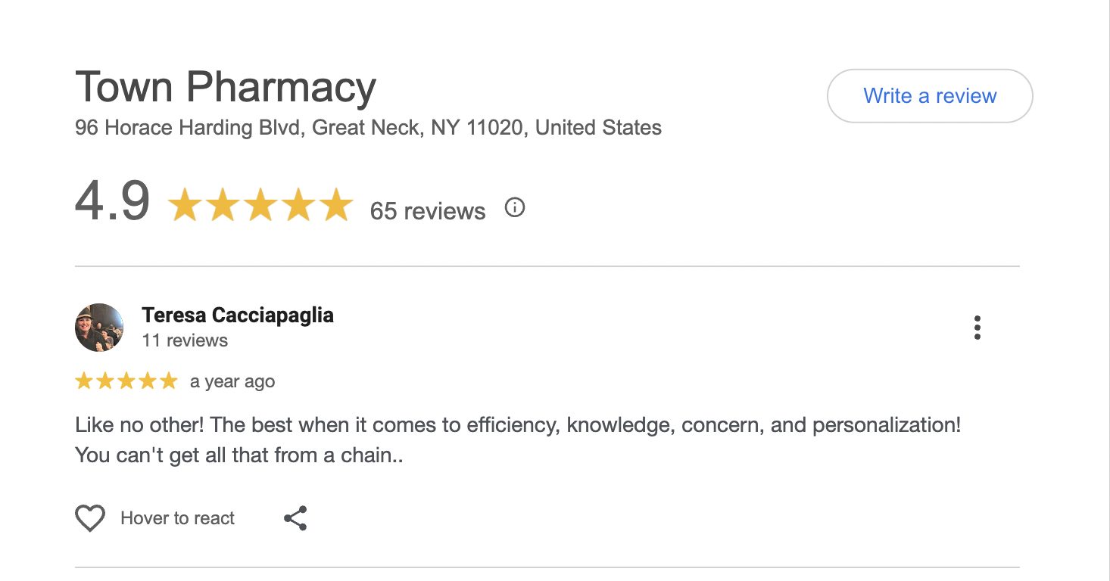Screen dimensions: 1110x581
Task: Click the first large star in overall rating
Action: 185,206
